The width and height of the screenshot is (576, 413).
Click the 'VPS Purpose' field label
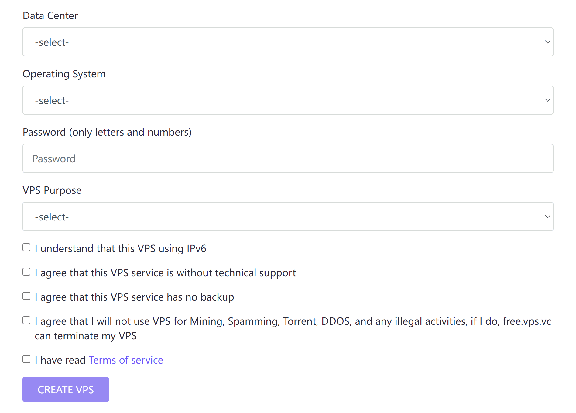coord(52,190)
